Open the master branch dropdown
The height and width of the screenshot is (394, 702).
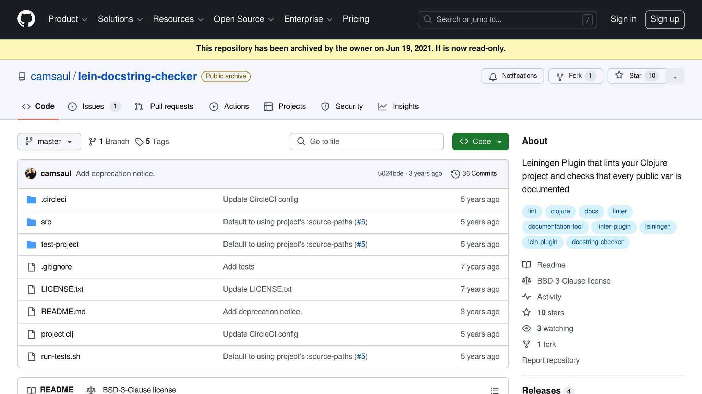pos(49,142)
